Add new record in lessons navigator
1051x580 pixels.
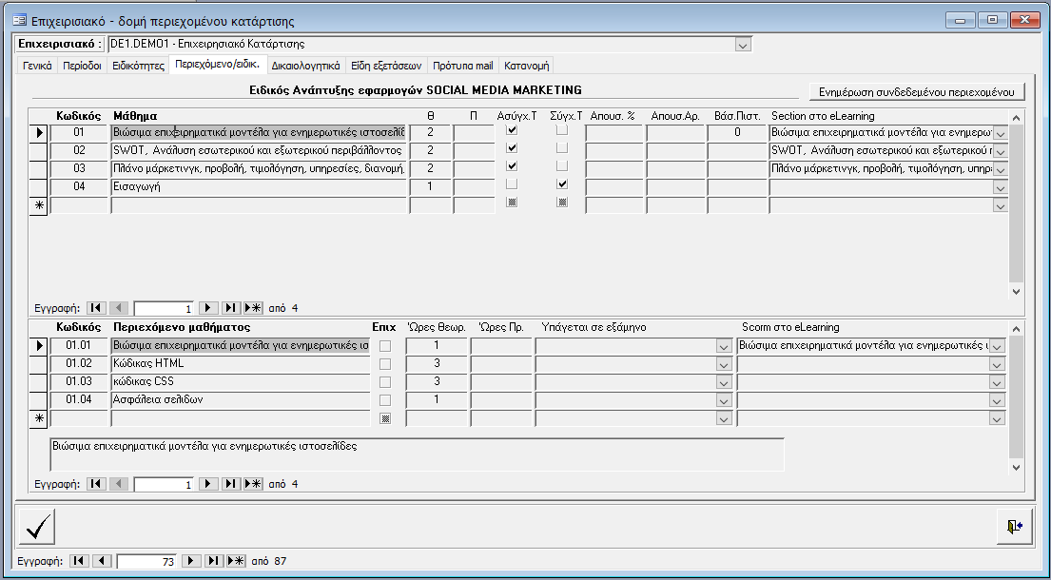(253, 308)
